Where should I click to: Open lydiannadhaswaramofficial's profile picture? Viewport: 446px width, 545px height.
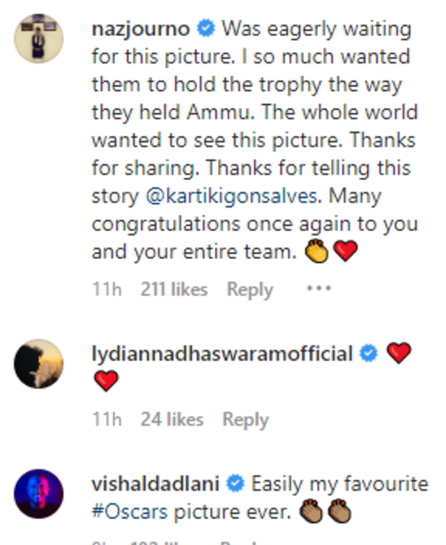(x=38, y=364)
